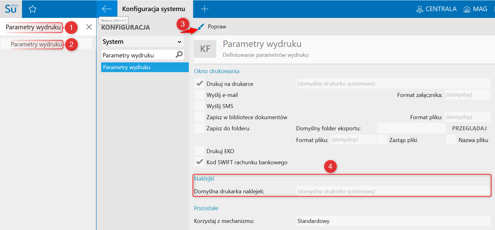Screen dimensions: 495x230
Task: Select the Konfiguracja systemu tab
Action: pyautogui.click(x=153, y=9)
